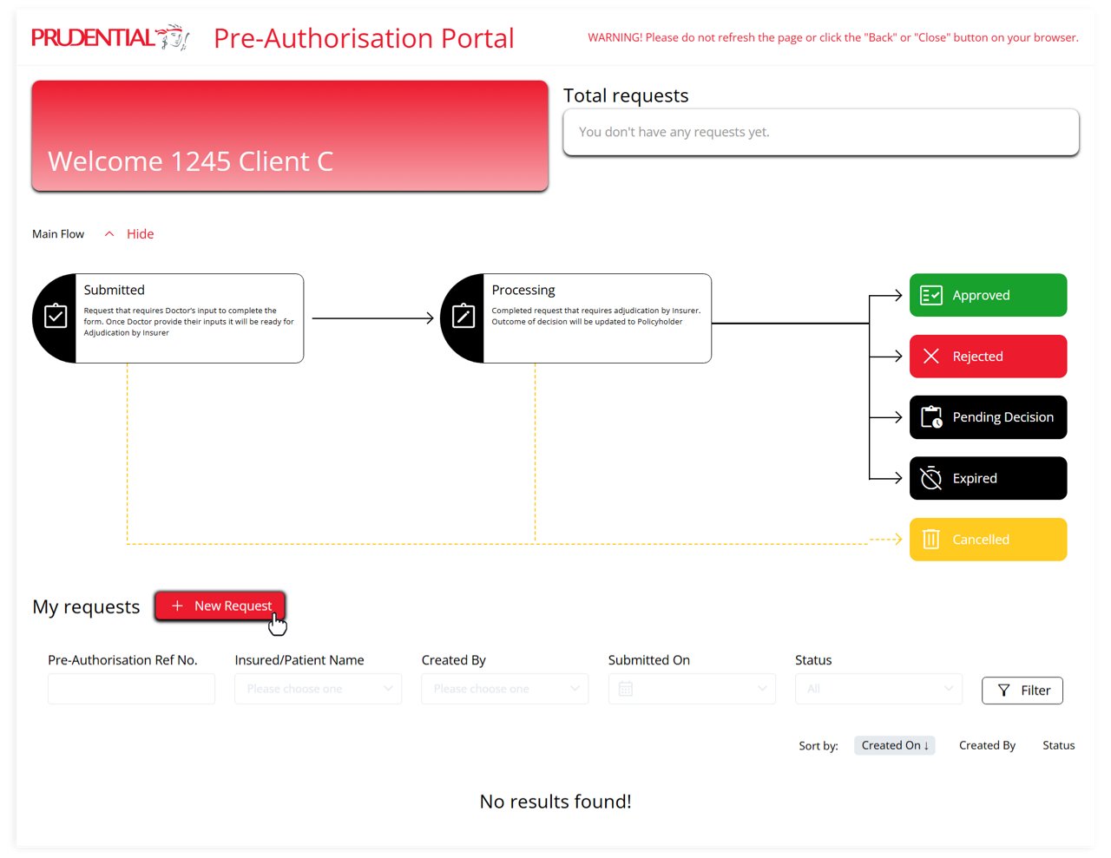Click the Processing edit-pencil icon
Viewport: 1111px width, 858px height.
tap(463, 316)
